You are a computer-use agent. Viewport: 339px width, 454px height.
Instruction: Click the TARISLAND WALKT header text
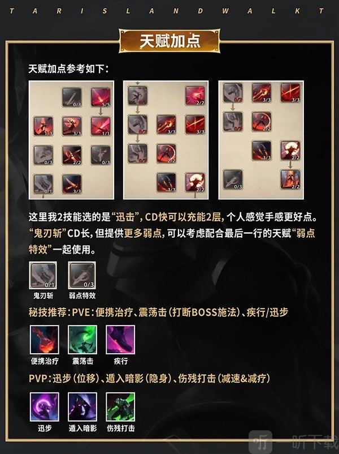pos(167,11)
